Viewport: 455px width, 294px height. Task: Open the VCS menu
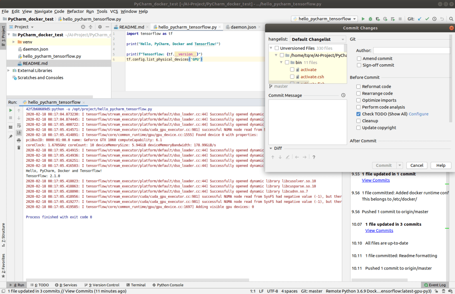[114, 11]
